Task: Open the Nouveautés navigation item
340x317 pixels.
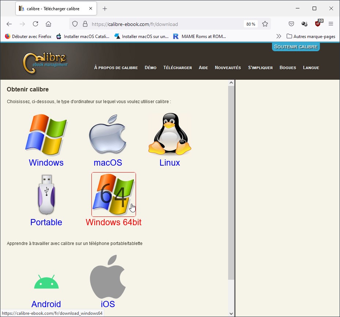Action: (x=228, y=68)
